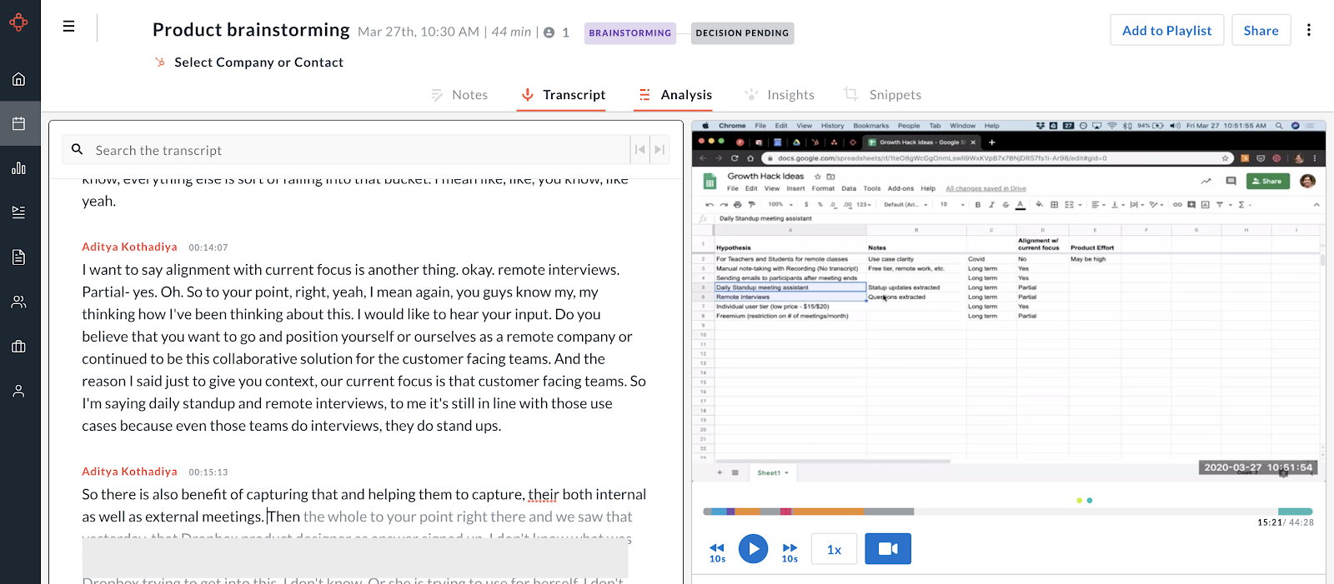This screenshot has width=1334, height=584.
Task: Click the teal marker dot above timeline
Action: (1090, 501)
